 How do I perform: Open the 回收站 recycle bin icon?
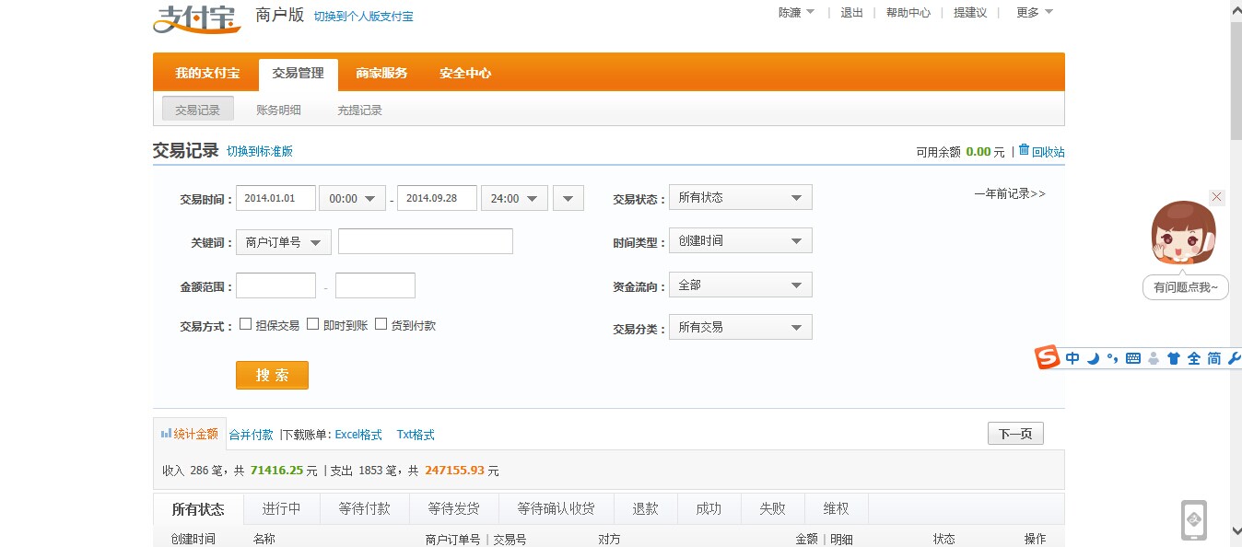[1024, 150]
